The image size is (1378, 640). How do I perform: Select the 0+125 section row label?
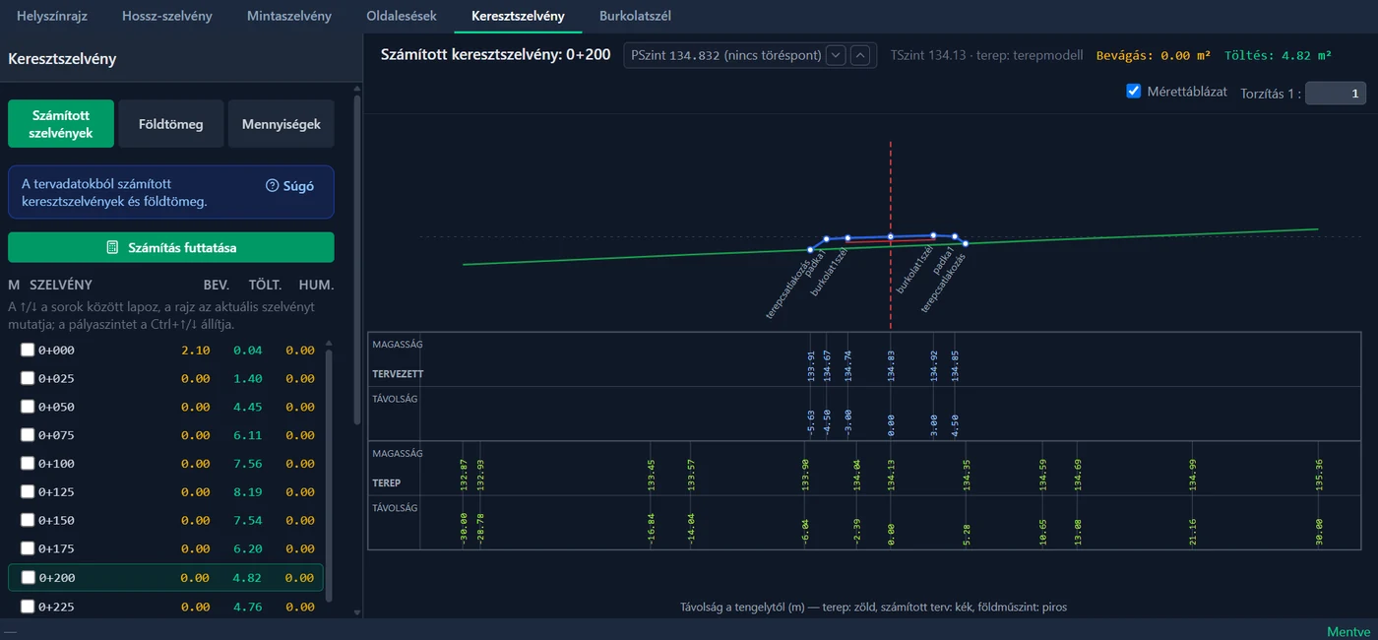56,492
